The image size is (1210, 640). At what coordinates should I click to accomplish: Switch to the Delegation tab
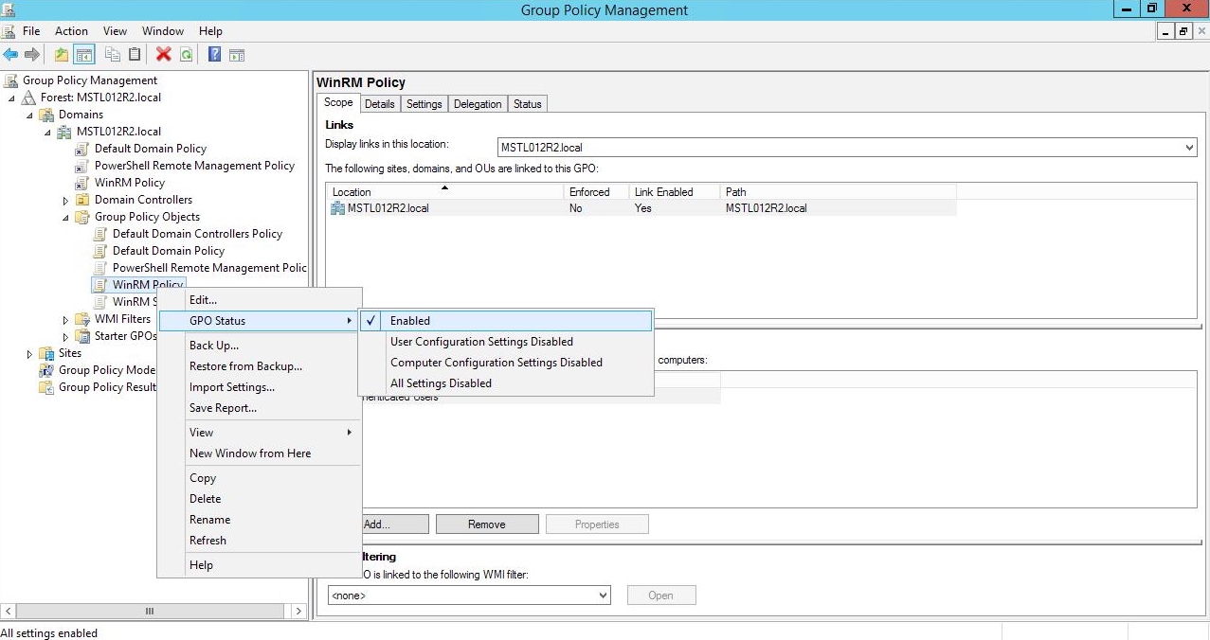coord(478,104)
